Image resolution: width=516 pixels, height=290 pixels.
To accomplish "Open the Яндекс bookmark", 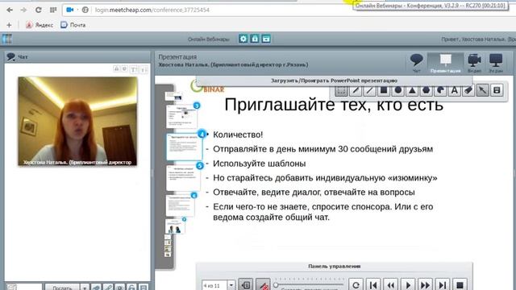I will [40, 25].
